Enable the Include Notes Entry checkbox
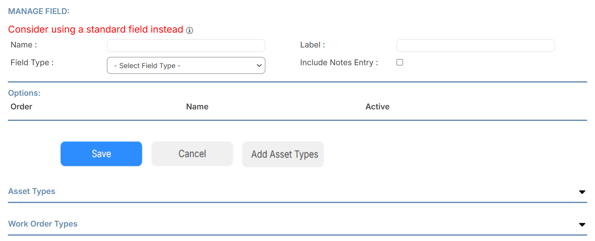Screen dimensions: 595x241 399,62
